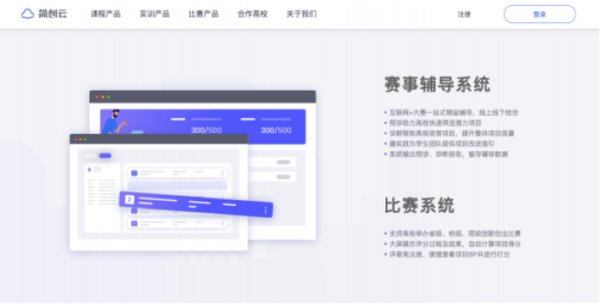Go to the 合作高校 page

(x=252, y=14)
